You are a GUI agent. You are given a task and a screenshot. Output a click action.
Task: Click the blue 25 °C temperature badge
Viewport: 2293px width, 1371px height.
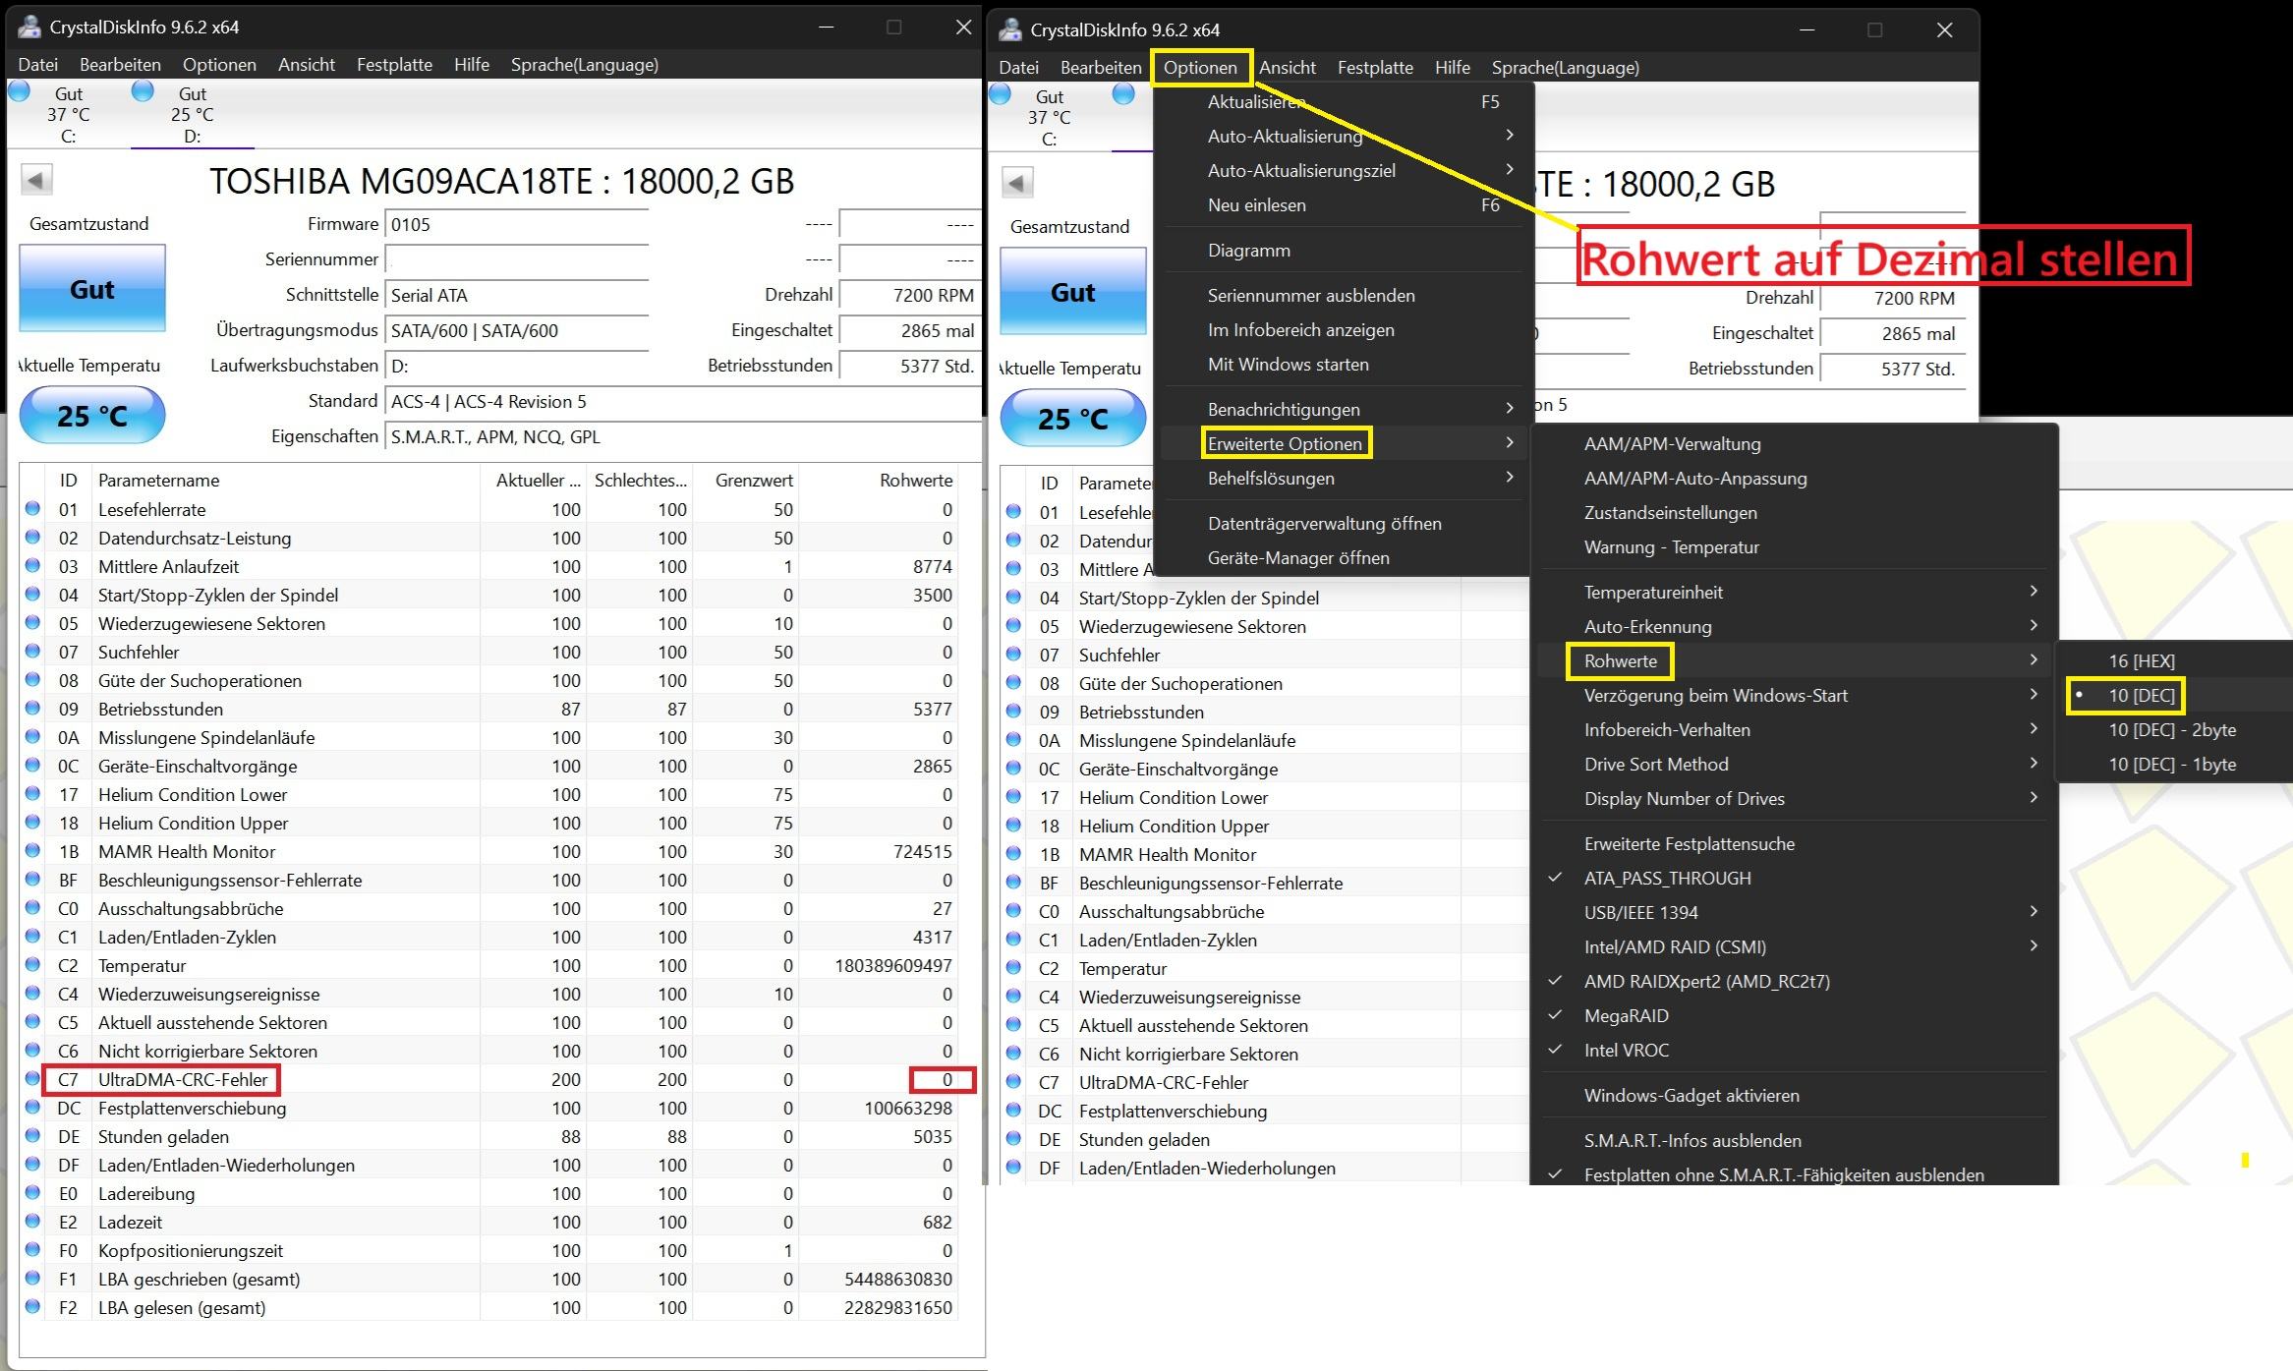[92, 416]
